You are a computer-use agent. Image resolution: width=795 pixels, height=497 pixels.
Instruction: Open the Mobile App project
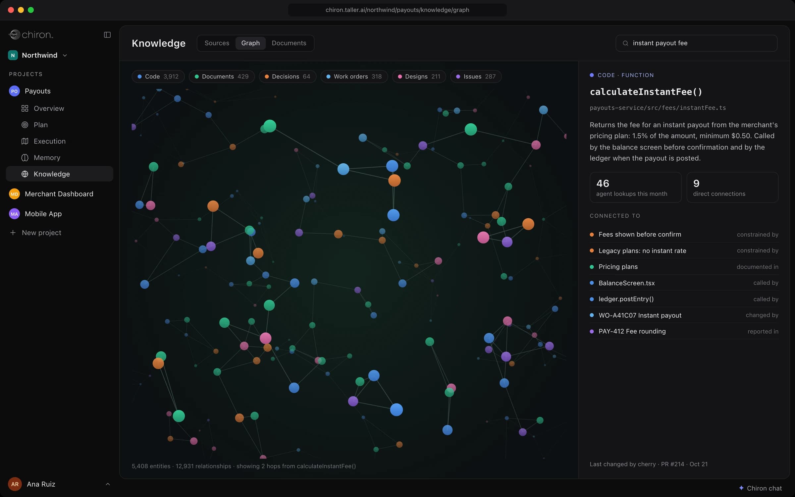60,214
